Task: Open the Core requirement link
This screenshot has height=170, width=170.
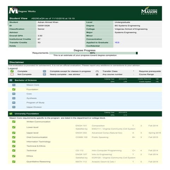Action: pyautogui.click(x=29, y=94)
